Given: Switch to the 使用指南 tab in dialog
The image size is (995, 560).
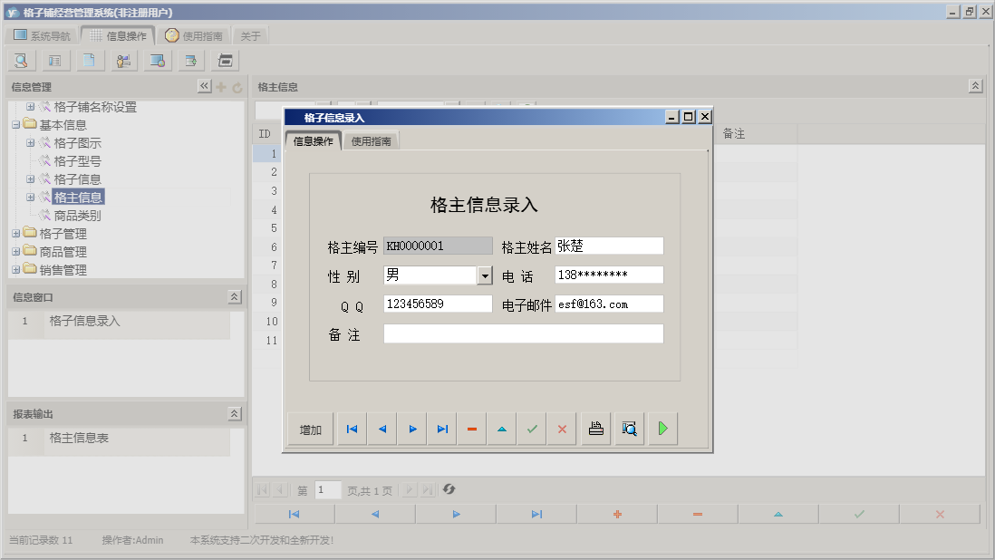Looking at the screenshot, I should [371, 141].
